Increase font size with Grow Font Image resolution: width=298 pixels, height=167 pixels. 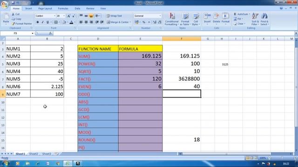click(69, 16)
